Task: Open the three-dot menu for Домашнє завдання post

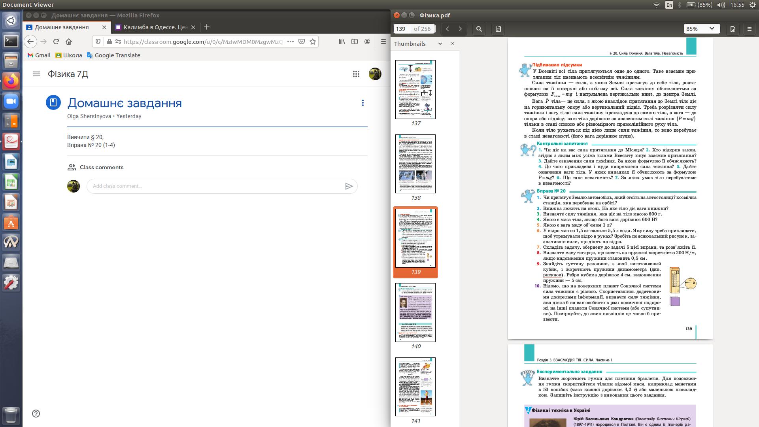Action: tap(363, 103)
